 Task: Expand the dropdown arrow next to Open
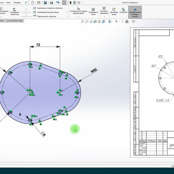click(x=42, y=3)
